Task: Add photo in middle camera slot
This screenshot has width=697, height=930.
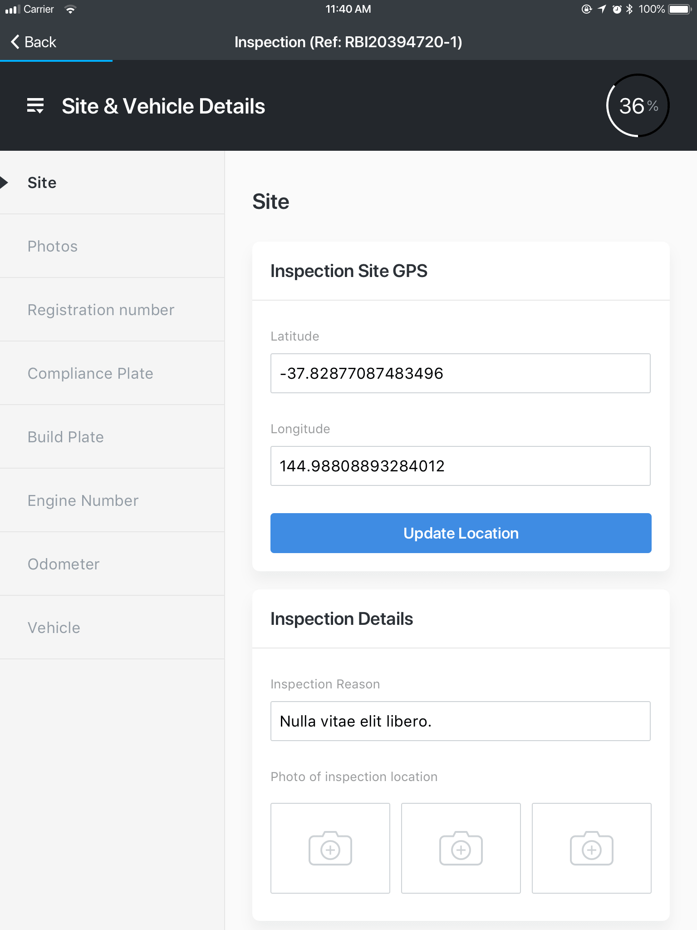Action: tap(461, 848)
